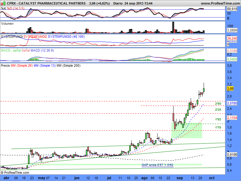Click the %K %D (14 3 5) stochastic label
The width and height of the screenshot is (241, 181).
coord(13,8)
